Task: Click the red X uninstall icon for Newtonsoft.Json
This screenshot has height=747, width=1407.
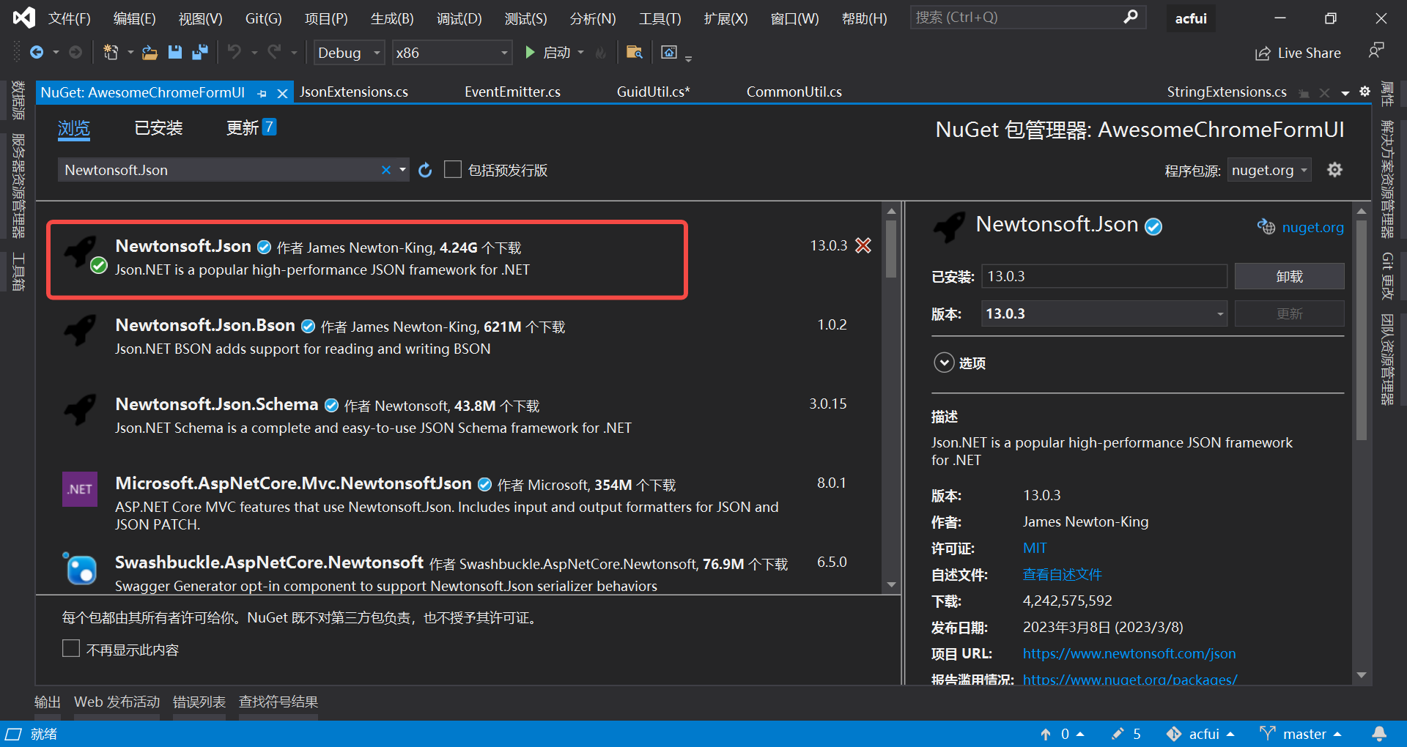Action: point(864,245)
